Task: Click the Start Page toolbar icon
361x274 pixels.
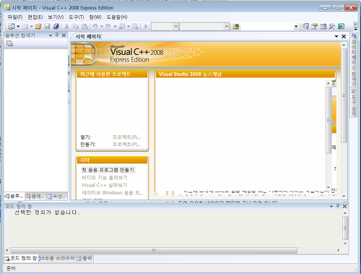Action: [x=341, y=26]
